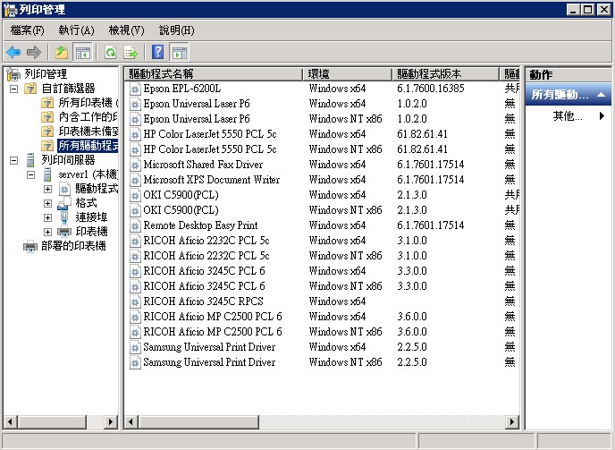Click the 自訂篩選器 folder icon
The width and height of the screenshot is (615, 450).
[30, 89]
